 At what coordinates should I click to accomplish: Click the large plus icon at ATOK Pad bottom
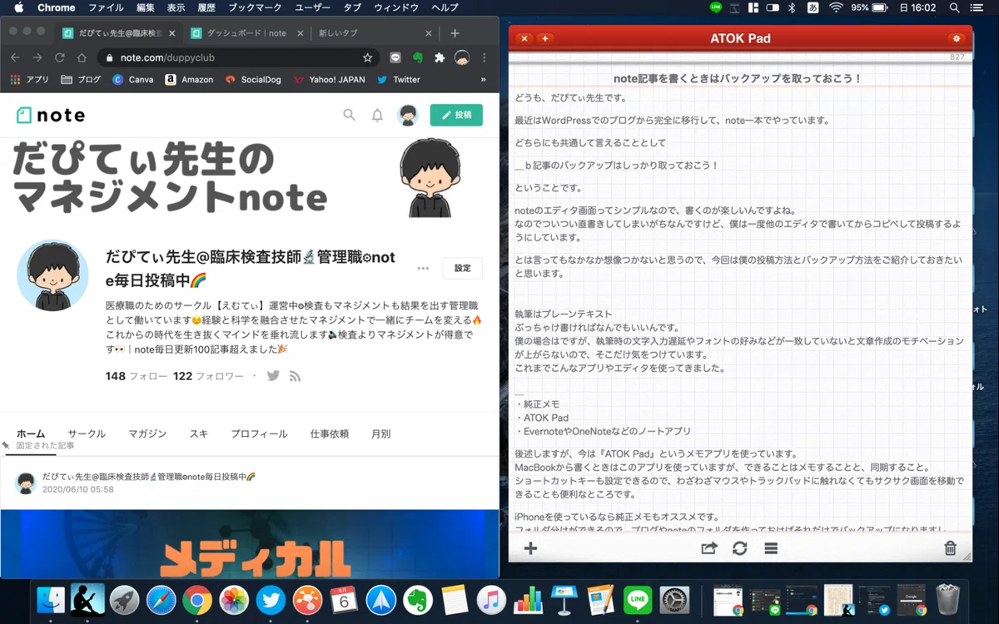coord(530,548)
